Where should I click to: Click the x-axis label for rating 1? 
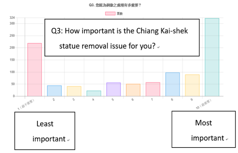point(26,104)
